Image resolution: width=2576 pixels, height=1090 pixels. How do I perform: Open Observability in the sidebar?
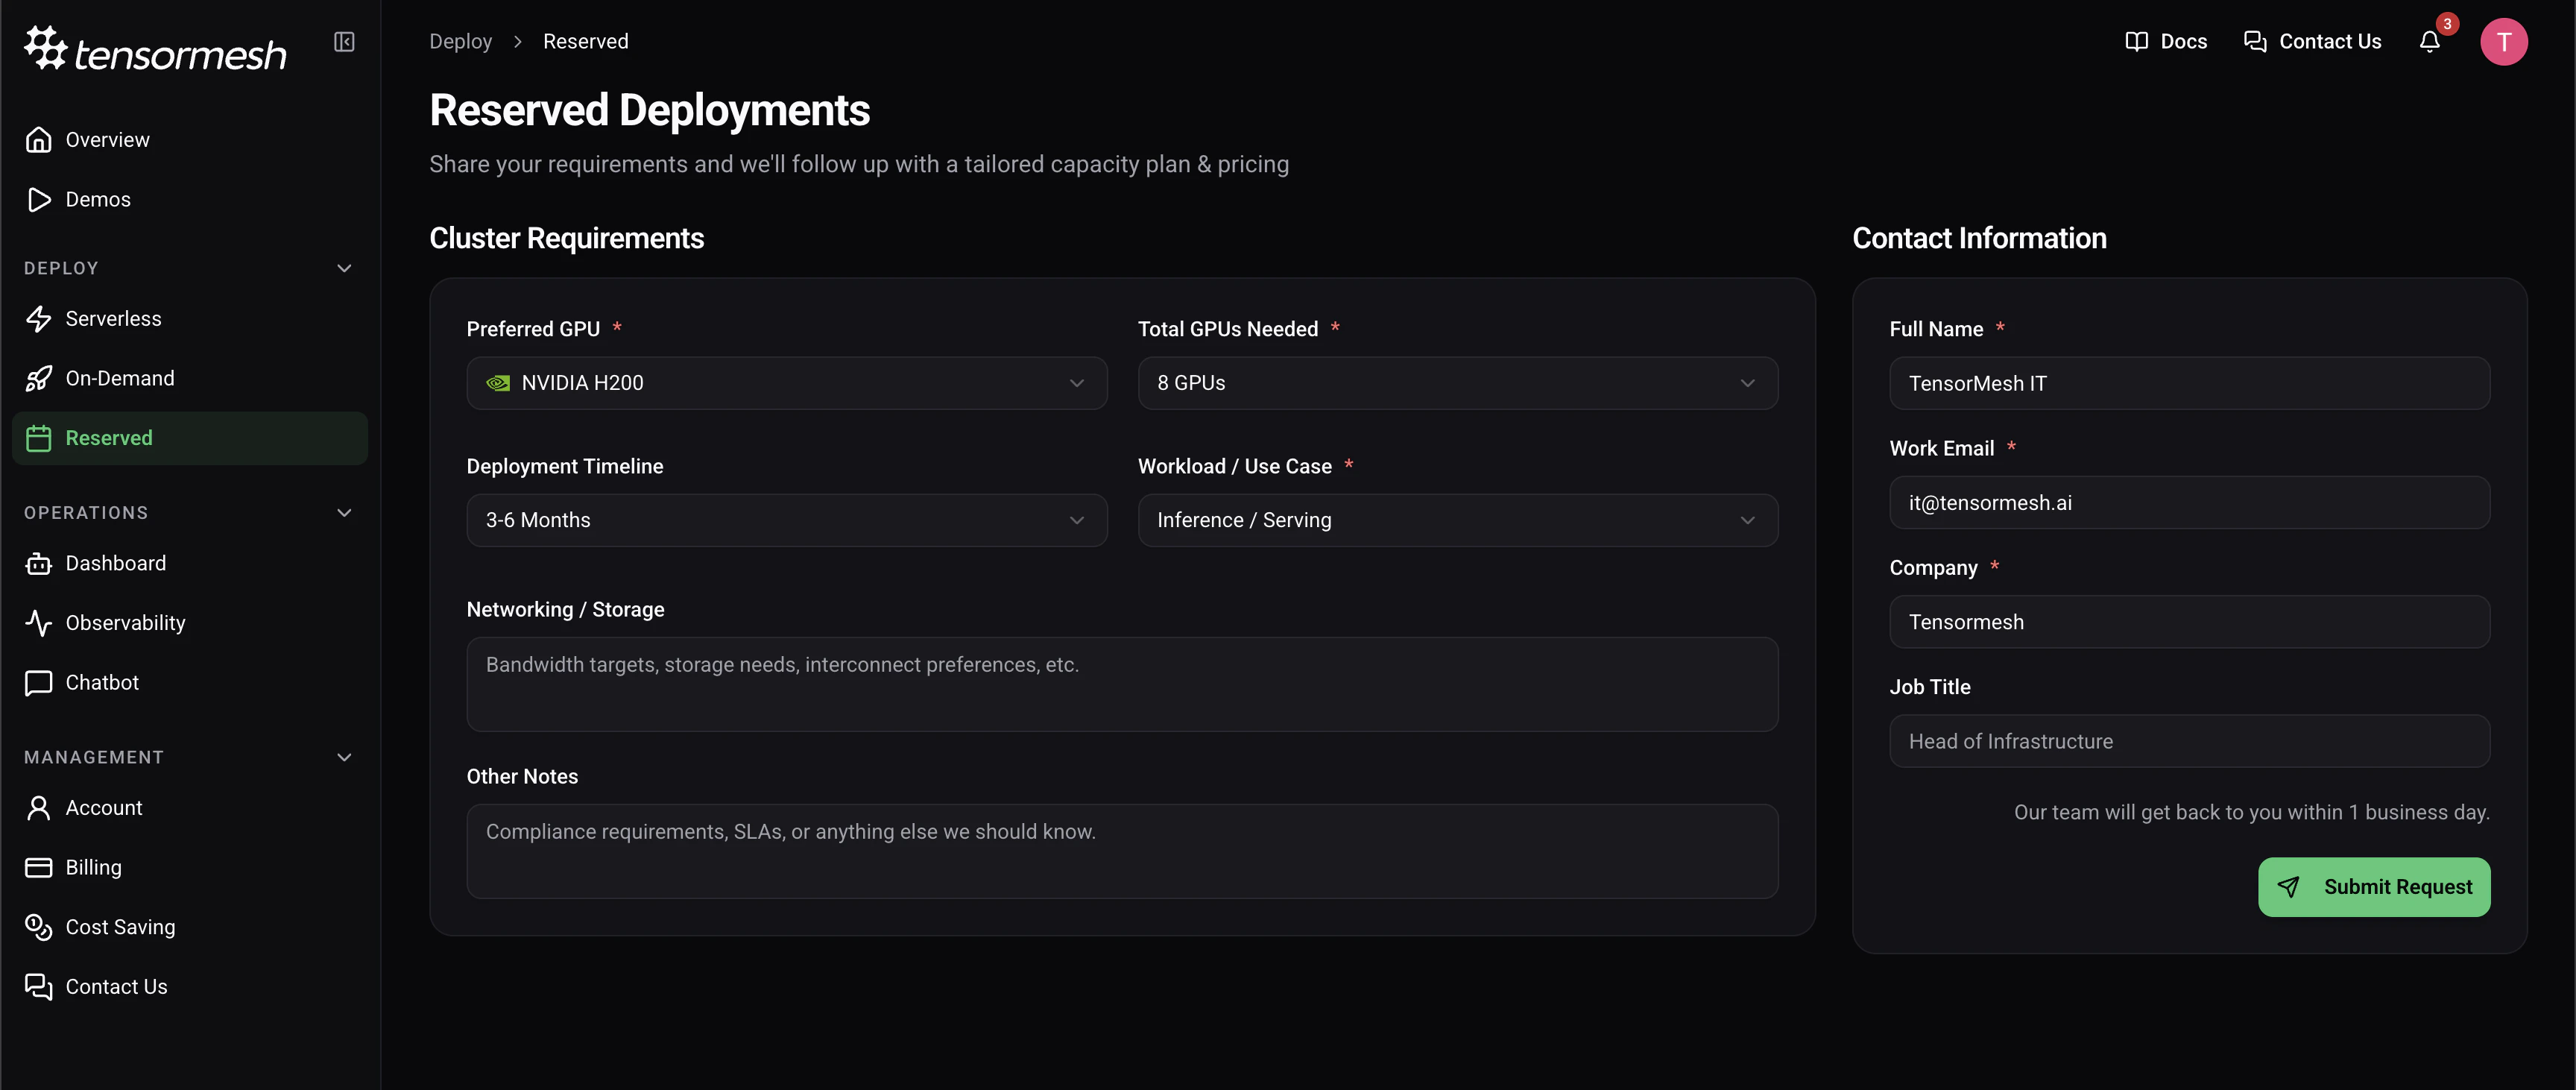click(x=190, y=623)
